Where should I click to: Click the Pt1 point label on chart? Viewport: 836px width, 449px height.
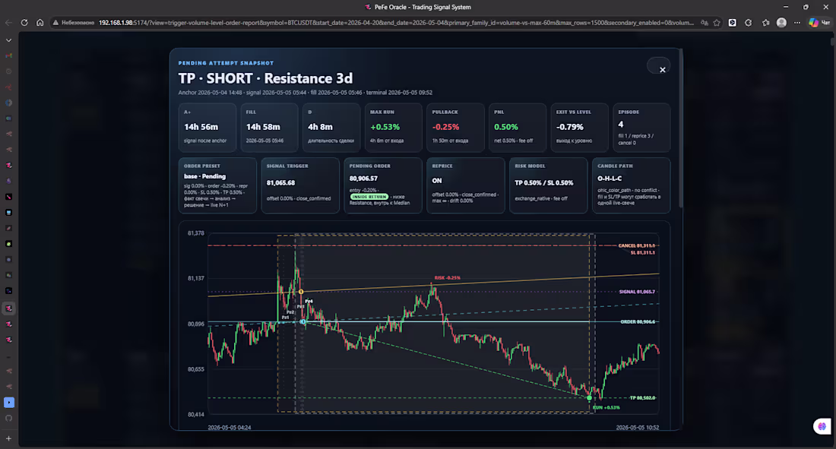point(285,318)
